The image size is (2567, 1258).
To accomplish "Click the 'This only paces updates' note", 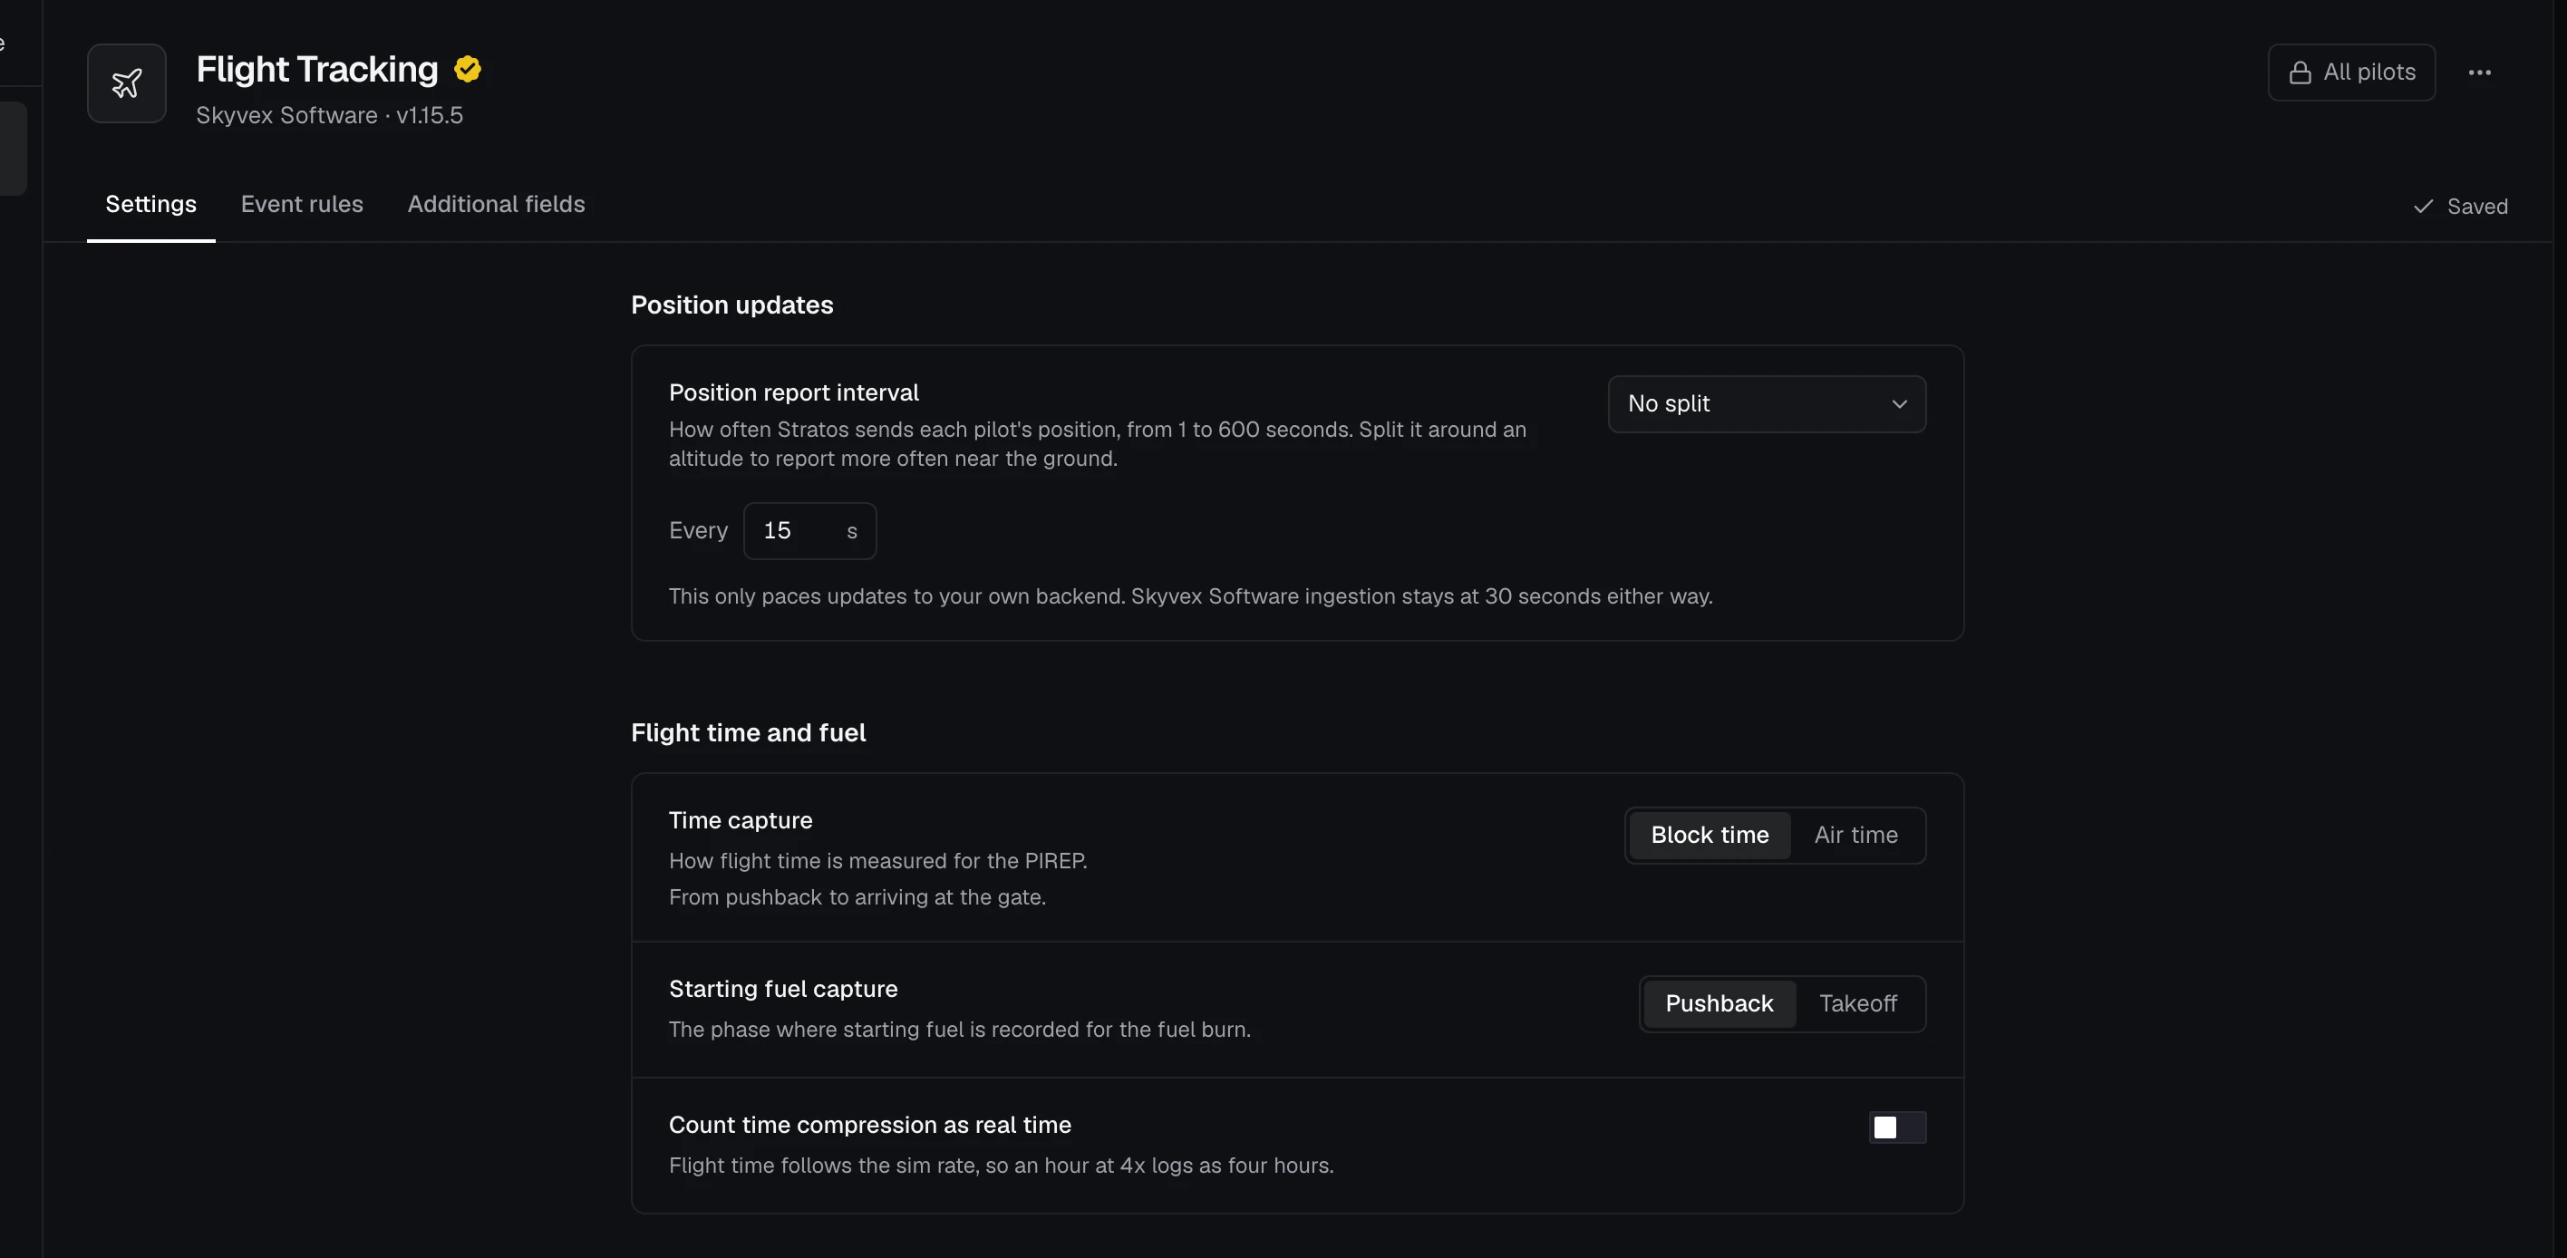I will (1191, 595).
